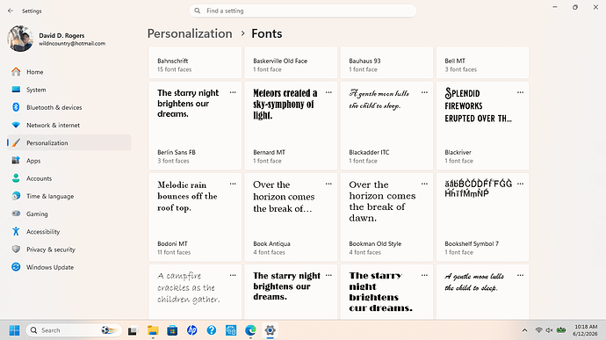Viewport: 606px width, 340px height.
Task: Open Bluetooth & devices settings
Action: coord(69,107)
